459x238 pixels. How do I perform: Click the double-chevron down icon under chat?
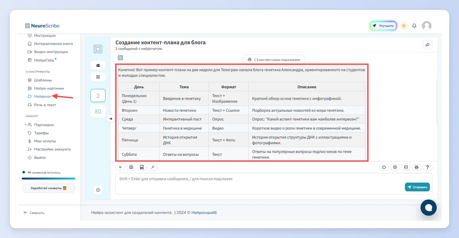(x=120, y=167)
